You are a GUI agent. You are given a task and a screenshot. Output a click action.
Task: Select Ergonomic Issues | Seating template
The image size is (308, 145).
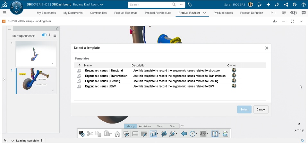158,81
